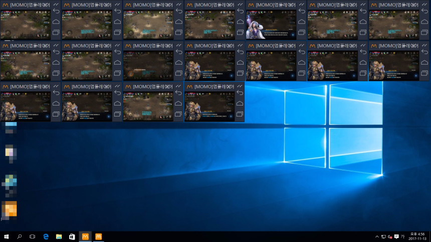Open recent apps in third-row second MOMO window
431x242 pixels.
[118, 114]
